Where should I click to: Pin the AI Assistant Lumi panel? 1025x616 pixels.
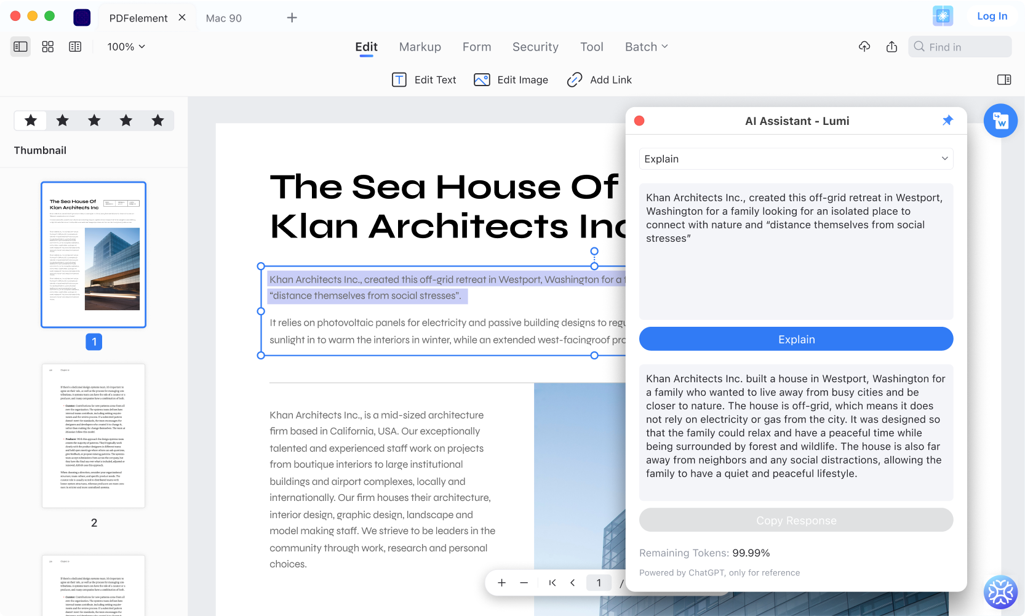947,121
